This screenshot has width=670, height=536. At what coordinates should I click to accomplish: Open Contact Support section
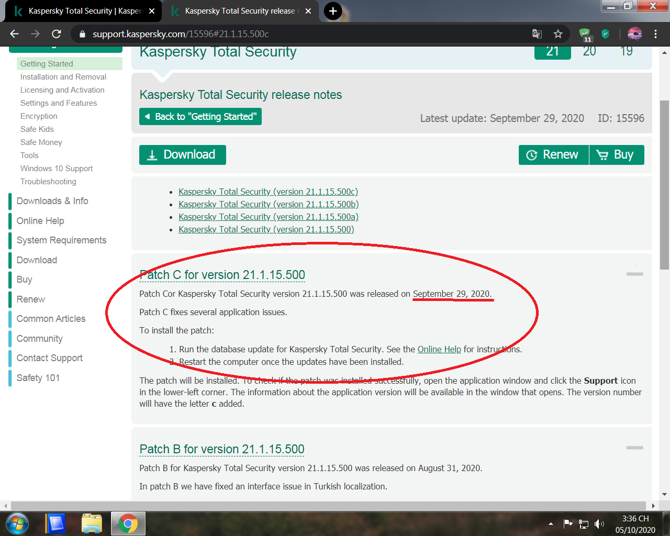50,358
